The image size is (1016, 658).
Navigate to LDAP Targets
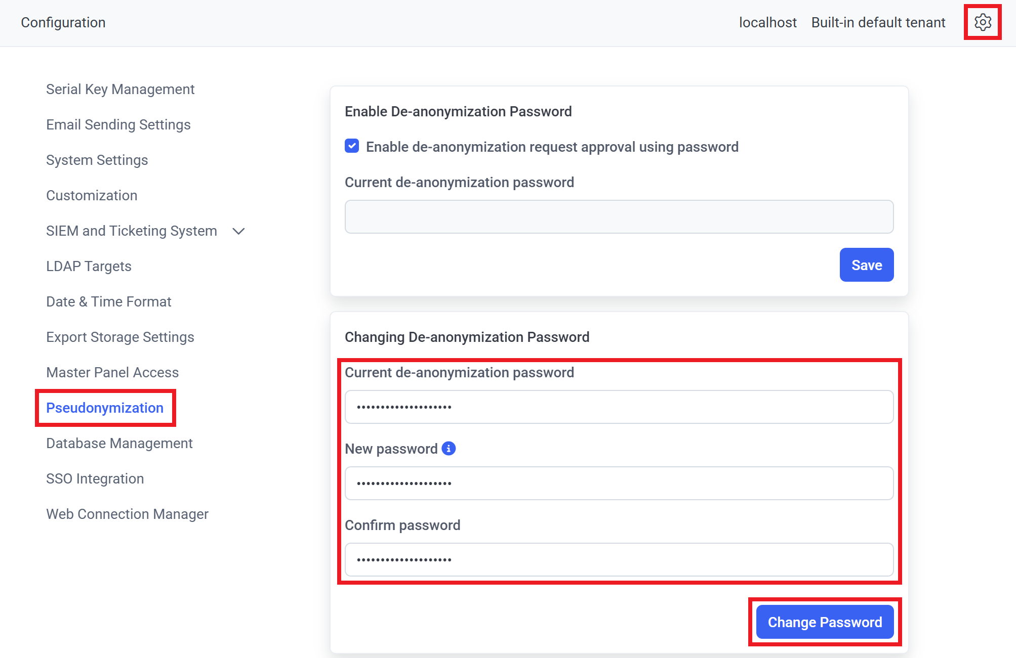tap(89, 267)
